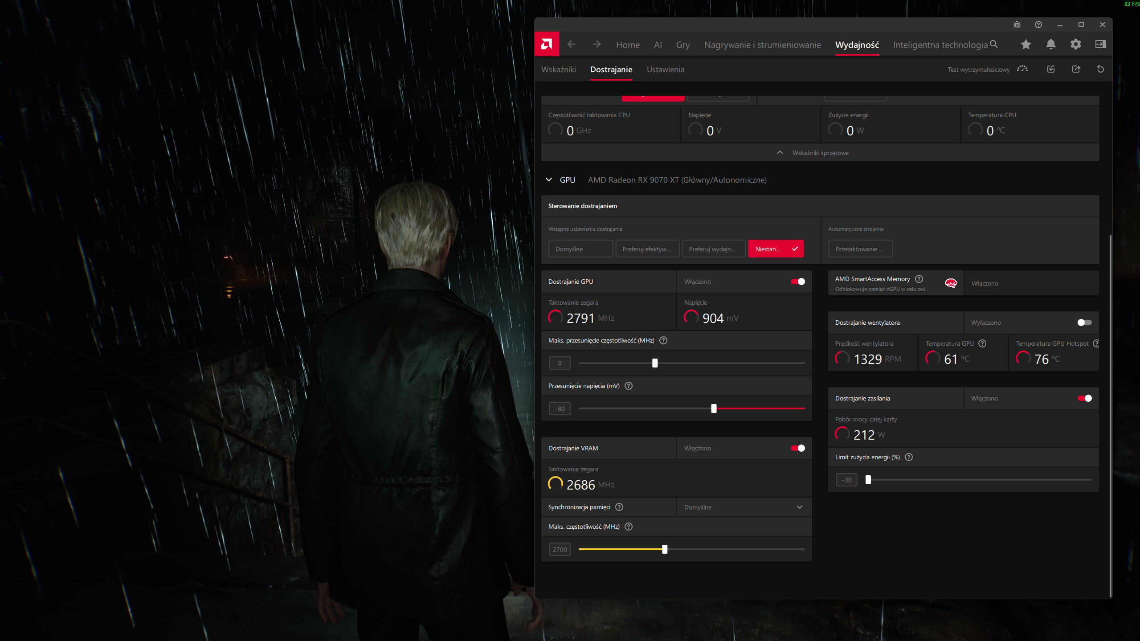
Task: Select the Niestandardowe tuning preset
Action: click(776, 249)
